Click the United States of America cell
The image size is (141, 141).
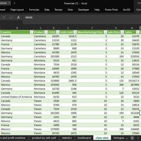pyautogui.click(x=17, y=97)
